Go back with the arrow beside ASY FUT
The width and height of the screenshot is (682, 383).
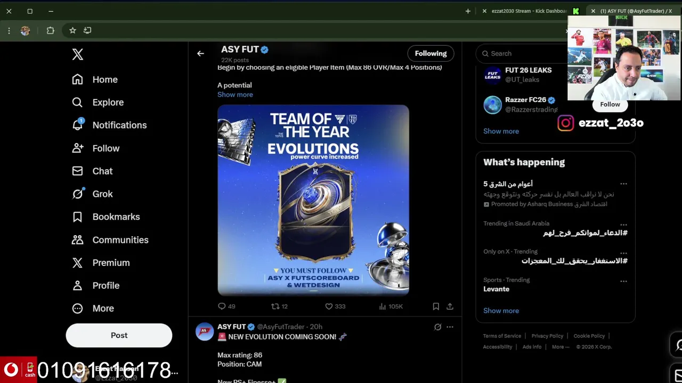[x=200, y=53]
